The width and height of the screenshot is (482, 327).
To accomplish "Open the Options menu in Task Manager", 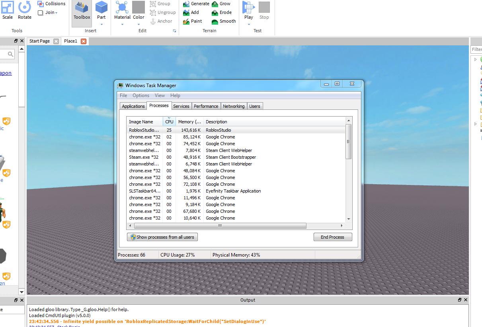I will (x=141, y=95).
